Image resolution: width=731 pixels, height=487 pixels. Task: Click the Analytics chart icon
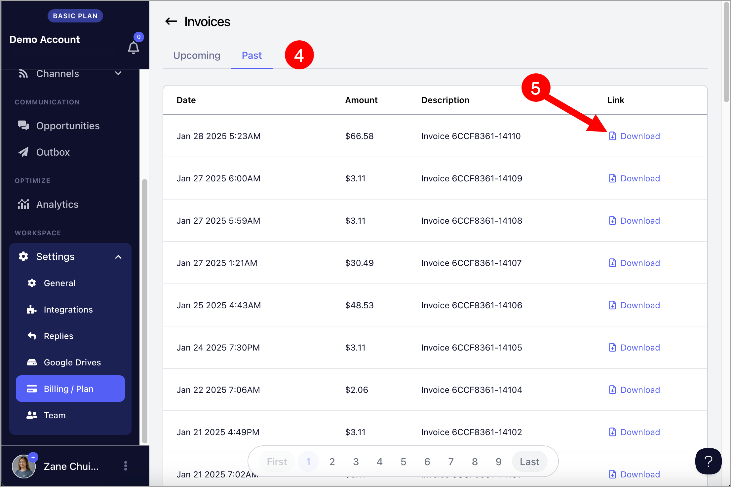click(23, 204)
